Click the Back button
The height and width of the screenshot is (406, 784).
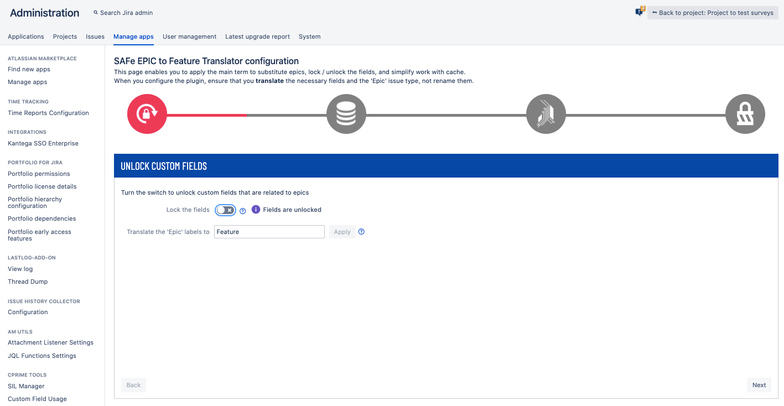(133, 385)
